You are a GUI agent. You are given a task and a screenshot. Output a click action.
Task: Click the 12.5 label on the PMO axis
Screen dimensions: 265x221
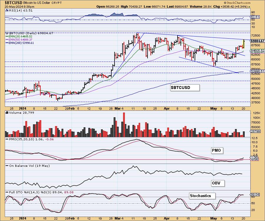(255, 138)
